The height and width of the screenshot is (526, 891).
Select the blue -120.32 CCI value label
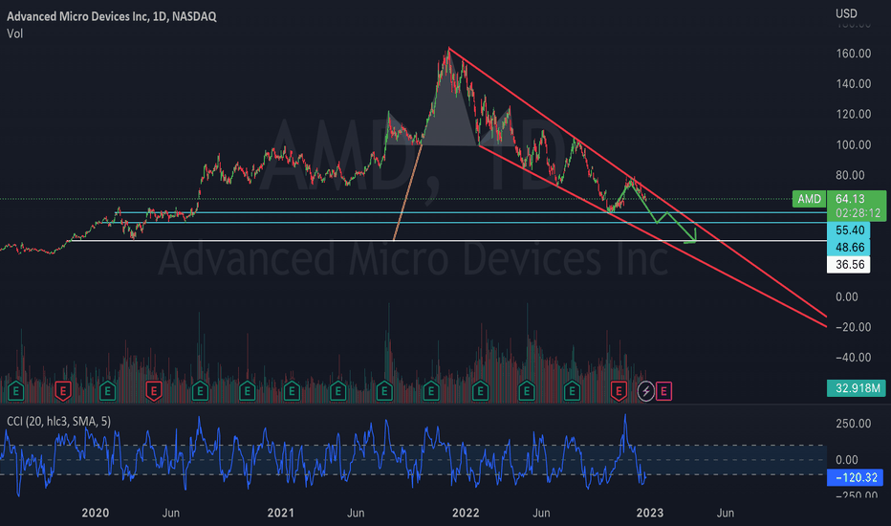856,477
